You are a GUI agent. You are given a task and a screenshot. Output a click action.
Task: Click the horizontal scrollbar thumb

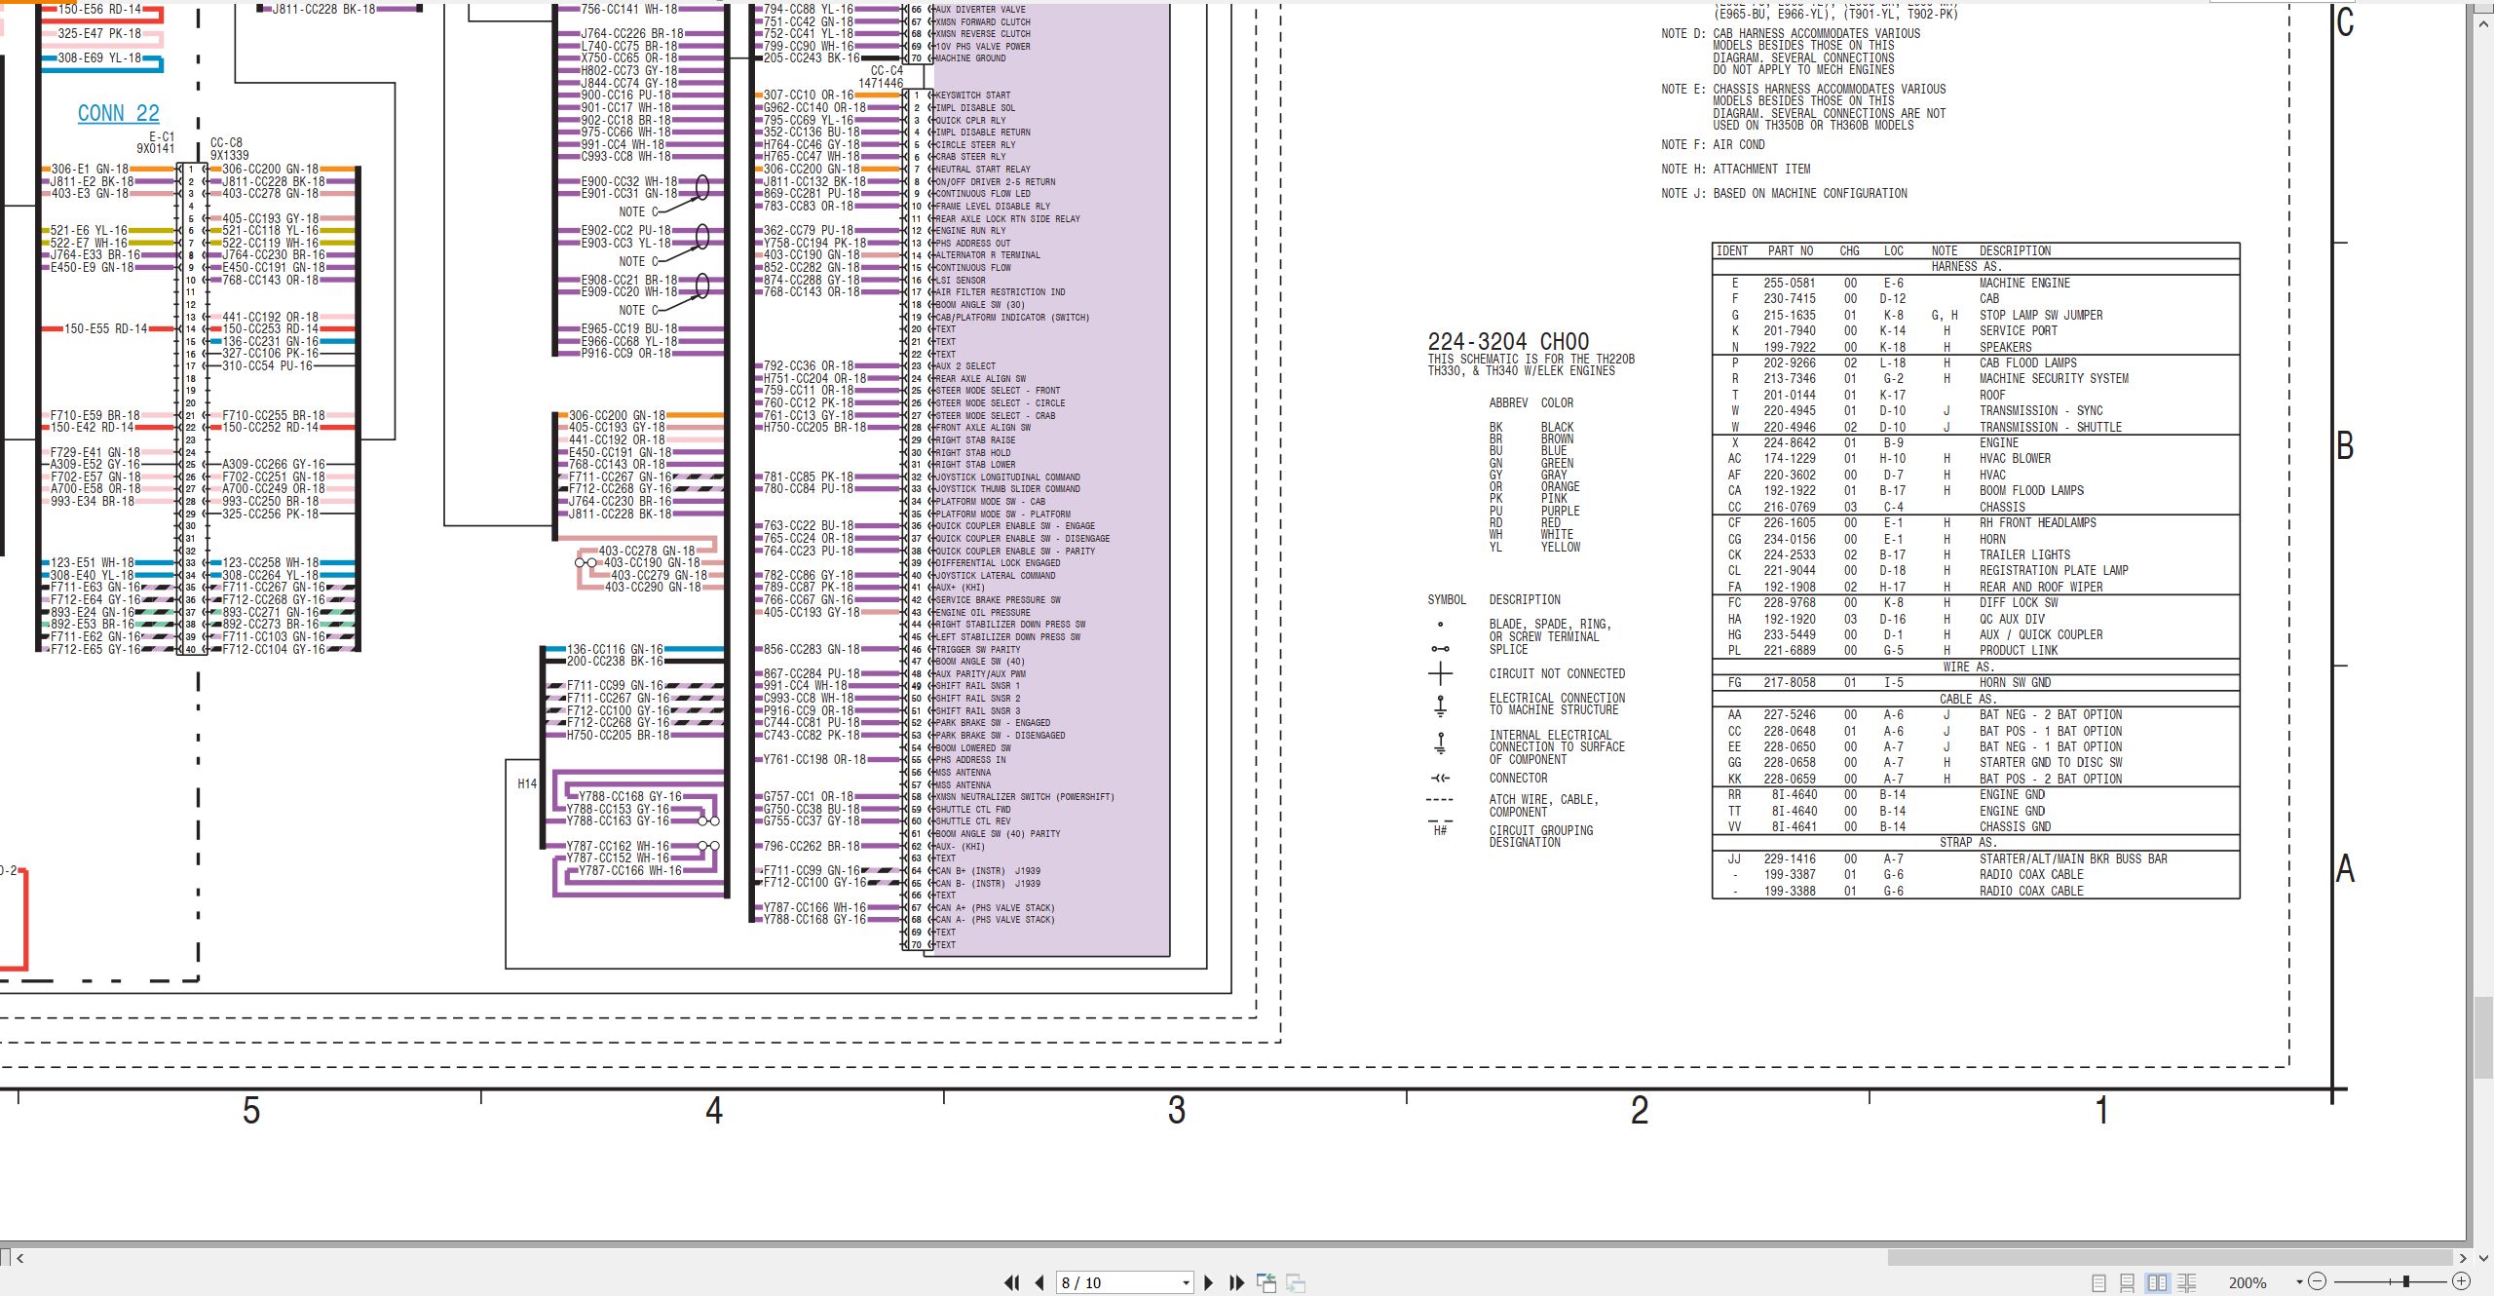(x=2170, y=1258)
